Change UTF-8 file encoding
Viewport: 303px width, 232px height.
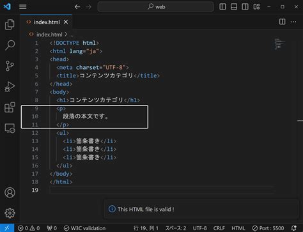click(199, 228)
